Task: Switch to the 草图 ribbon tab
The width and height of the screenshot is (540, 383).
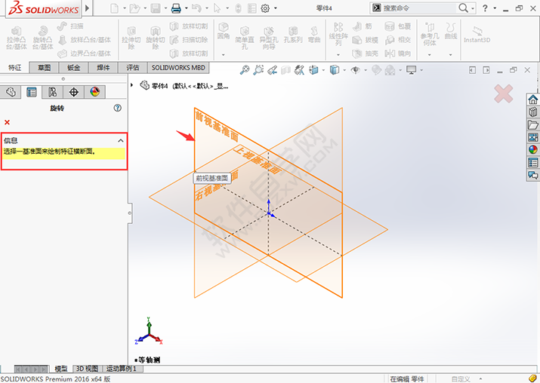Action: click(x=44, y=68)
